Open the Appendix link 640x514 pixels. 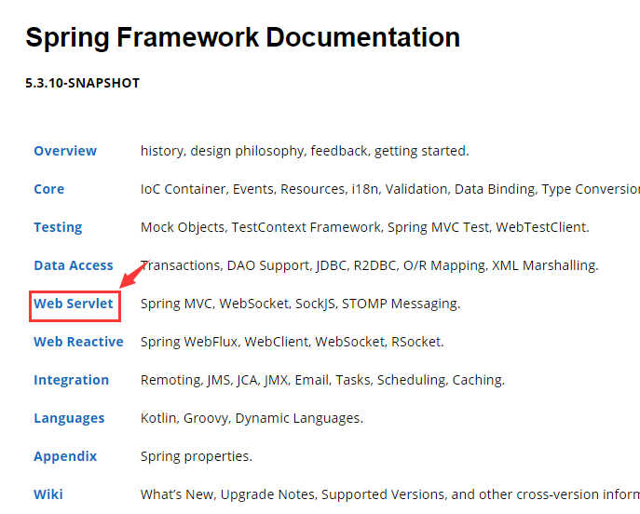click(x=65, y=456)
